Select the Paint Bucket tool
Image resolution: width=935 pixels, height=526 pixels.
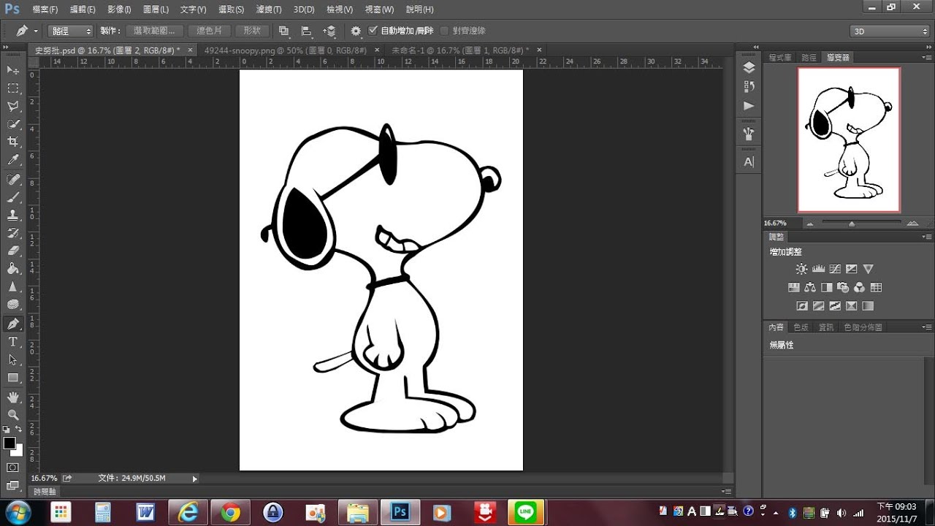tap(13, 269)
